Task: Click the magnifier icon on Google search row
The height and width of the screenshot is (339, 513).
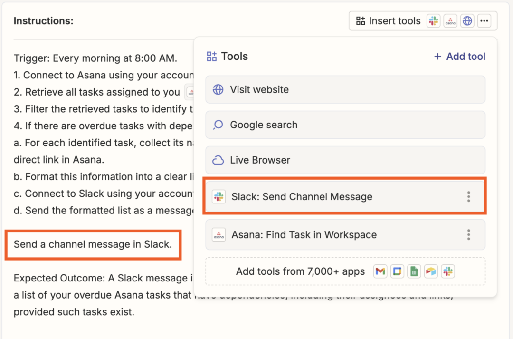Action: pyautogui.click(x=218, y=125)
